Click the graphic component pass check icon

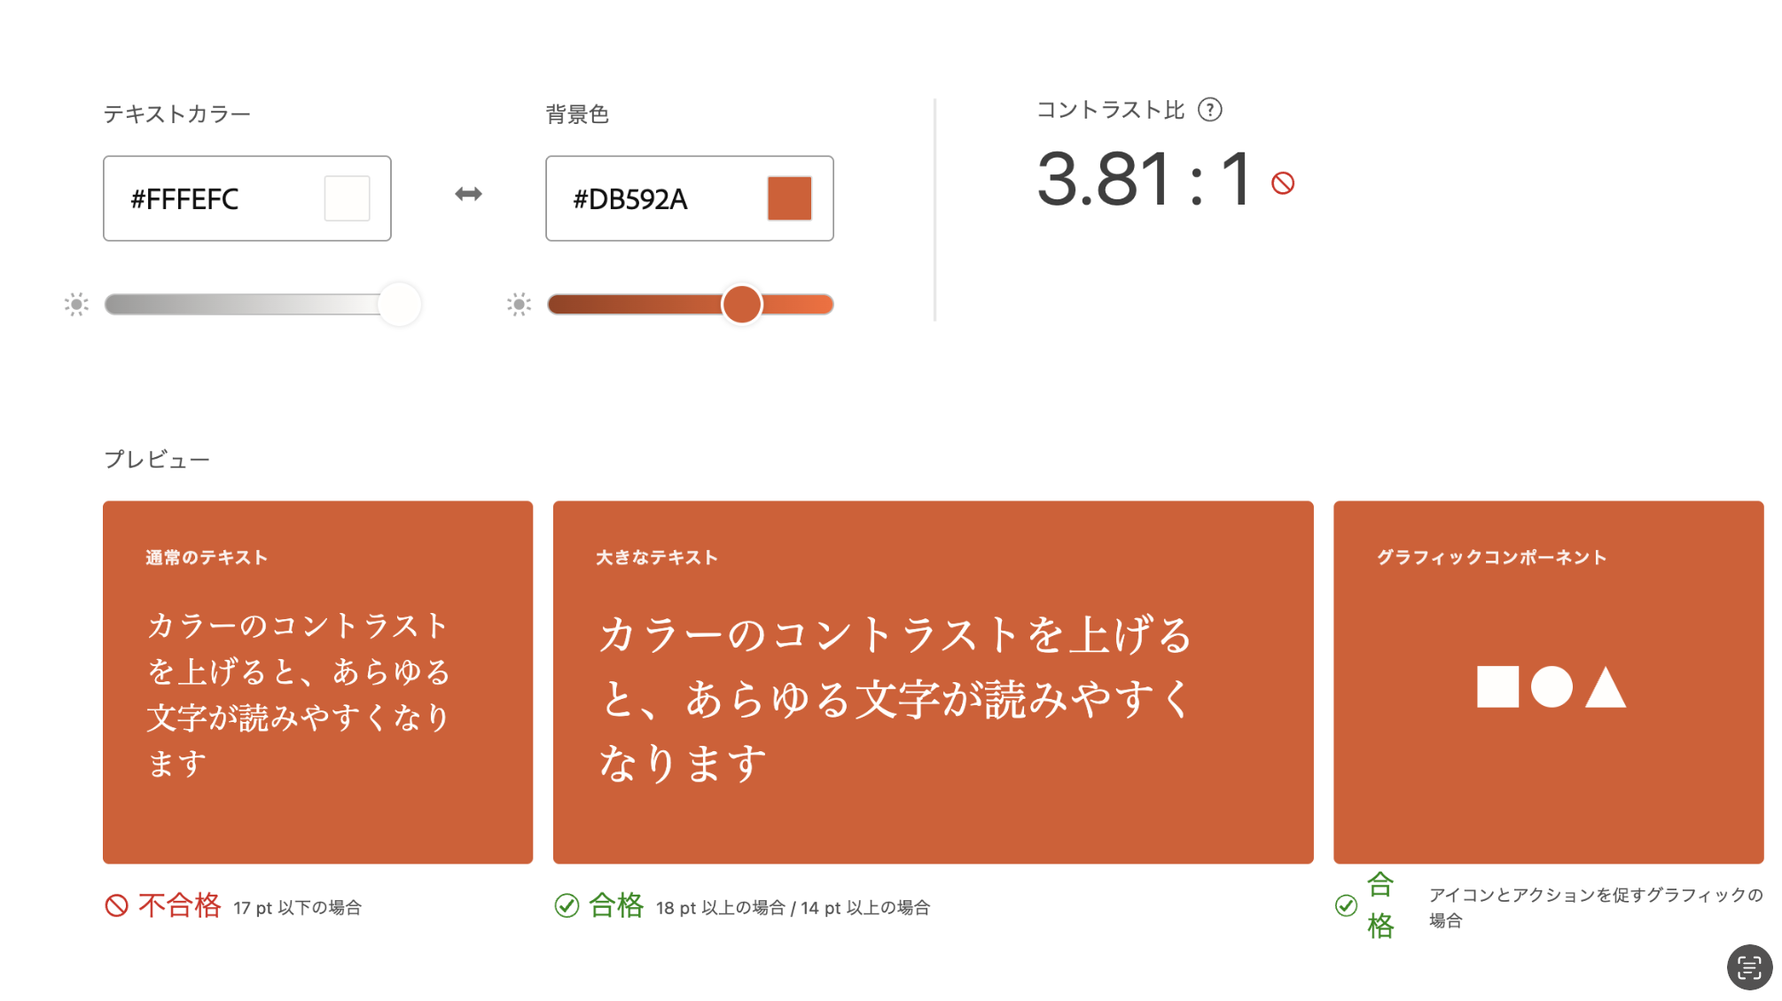pyautogui.click(x=1346, y=905)
